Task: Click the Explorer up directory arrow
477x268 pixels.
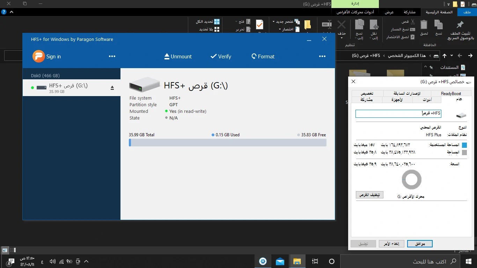Action: click(445, 56)
